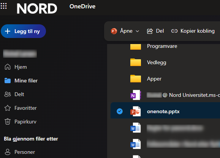The width and height of the screenshot is (220, 158).
Task: Open the Nord Universitet OneNote notebook
Action: click(183, 95)
